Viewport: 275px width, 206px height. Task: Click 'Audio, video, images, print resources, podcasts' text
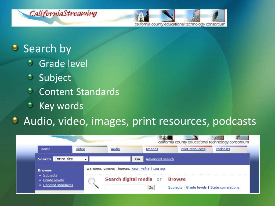click(x=140, y=121)
